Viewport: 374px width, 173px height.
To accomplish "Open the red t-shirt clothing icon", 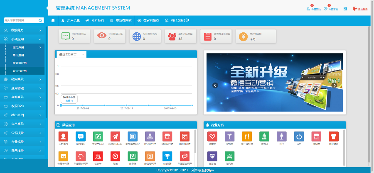I will click(x=334, y=136).
